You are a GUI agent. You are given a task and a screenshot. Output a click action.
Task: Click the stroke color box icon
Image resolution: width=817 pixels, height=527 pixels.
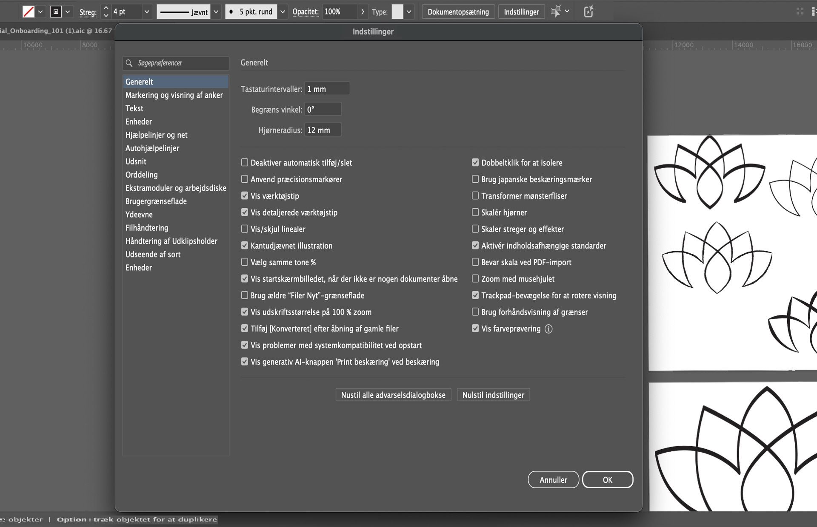56,12
